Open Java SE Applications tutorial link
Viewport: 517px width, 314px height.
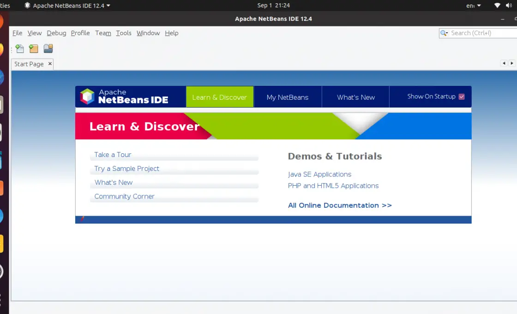319,174
